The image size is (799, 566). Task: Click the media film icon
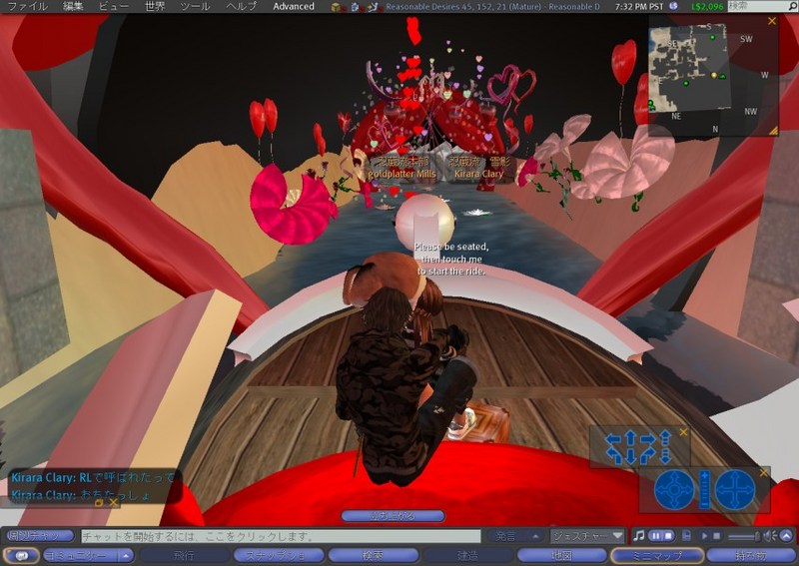coord(687,536)
